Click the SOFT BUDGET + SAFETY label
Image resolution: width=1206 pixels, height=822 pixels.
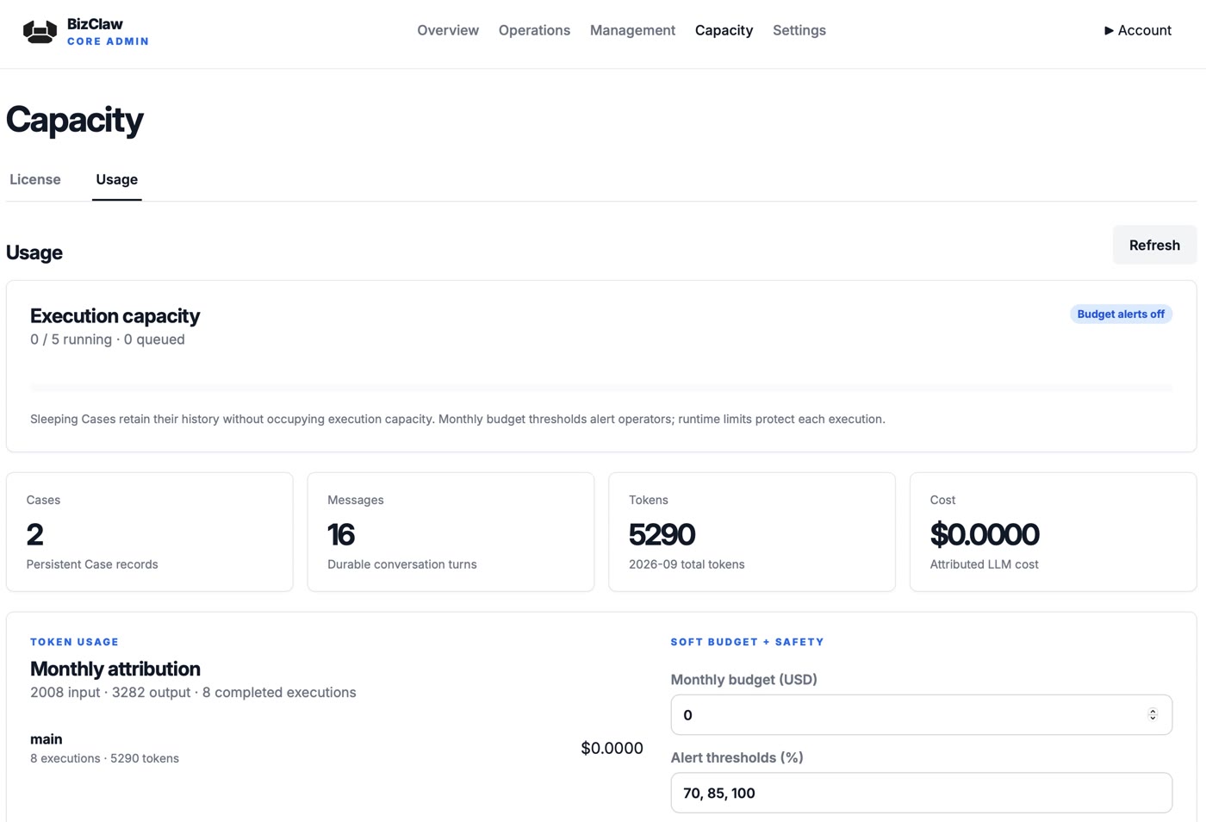click(x=748, y=642)
